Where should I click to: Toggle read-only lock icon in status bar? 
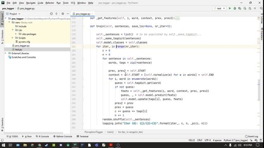click(251, 140)
